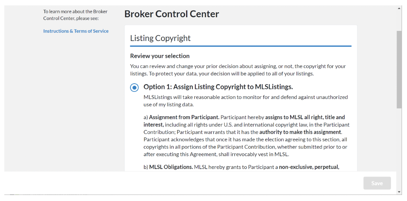
Task: Open Instructions & Terms of Service link
Action: [76, 31]
